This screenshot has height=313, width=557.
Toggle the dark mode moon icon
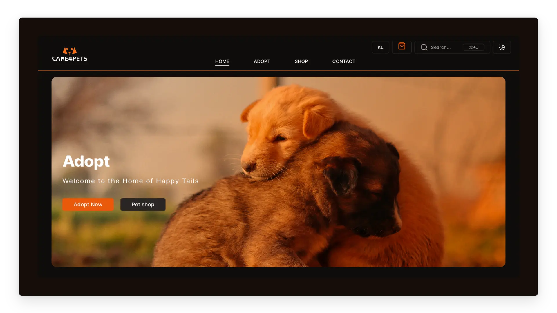click(502, 47)
